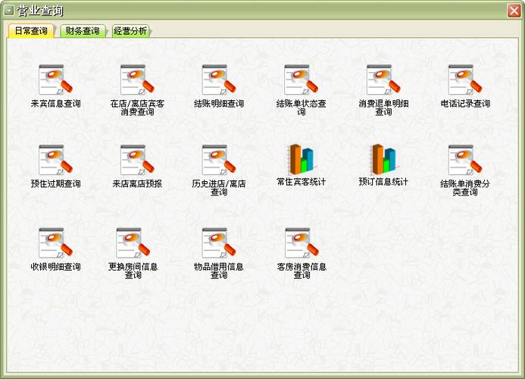The height and width of the screenshot is (379, 525).
Task: Launch 结账单消费分类查询 icon
Action: point(465,160)
